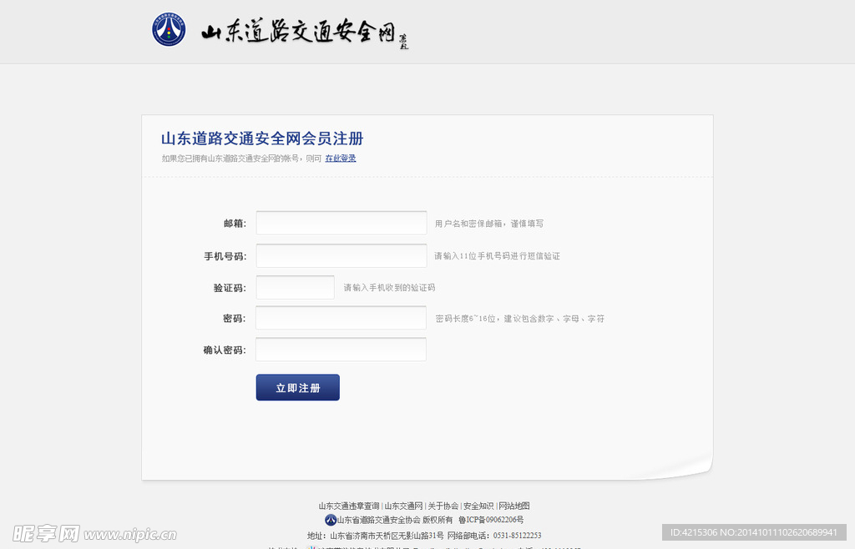855x549 pixels.
Task: Click the round blue emblem logo in header
Action: pyautogui.click(x=169, y=30)
